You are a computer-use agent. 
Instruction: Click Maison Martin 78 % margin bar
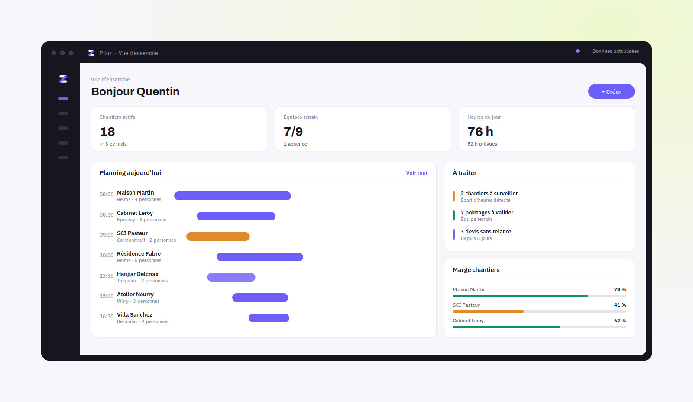[x=539, y=296]
